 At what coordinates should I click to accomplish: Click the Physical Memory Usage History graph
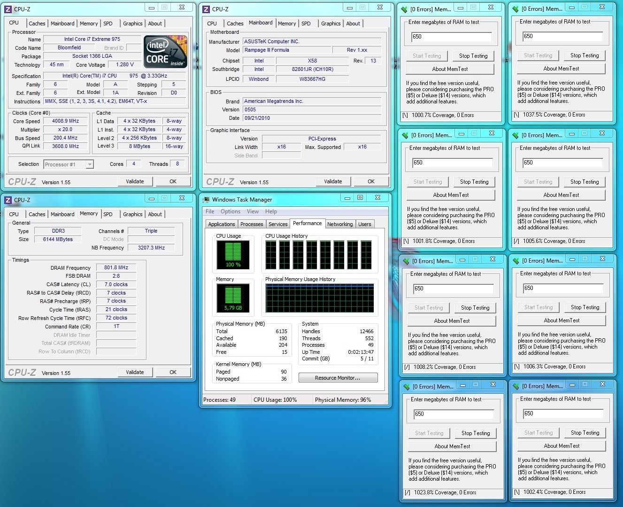click(319, 297)
